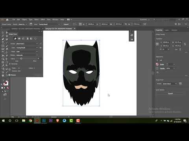Viewport: 189px width, 141px height.
Task: Click the clock in the system tray
Action: point(178,121)
